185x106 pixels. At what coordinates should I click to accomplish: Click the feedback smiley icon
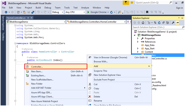pyautogui.click(x=132, y=2)
